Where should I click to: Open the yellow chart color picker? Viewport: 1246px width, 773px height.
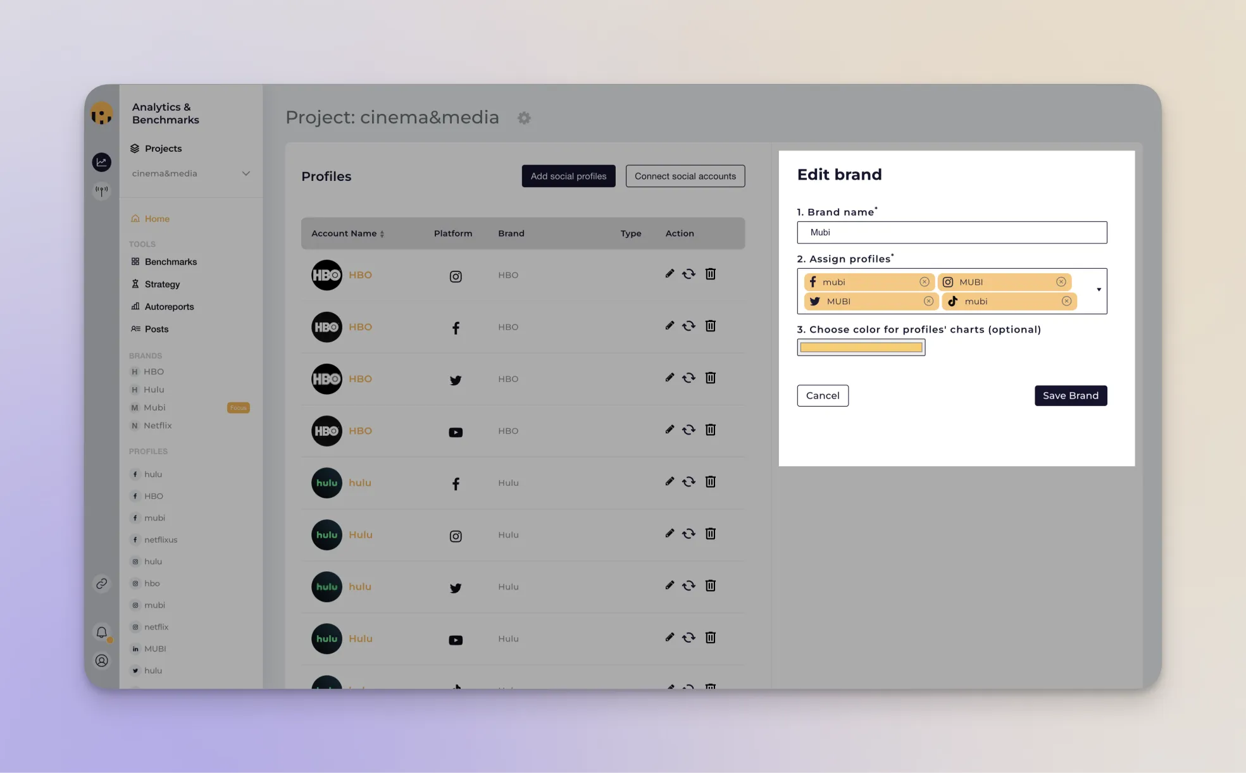point(861,347)
